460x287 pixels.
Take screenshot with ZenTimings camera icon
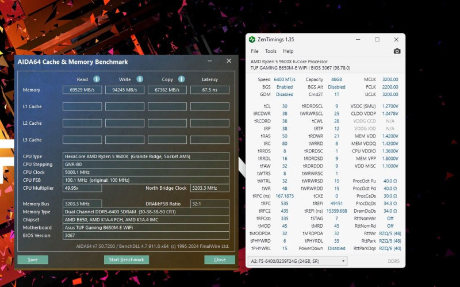pos(397,51)
